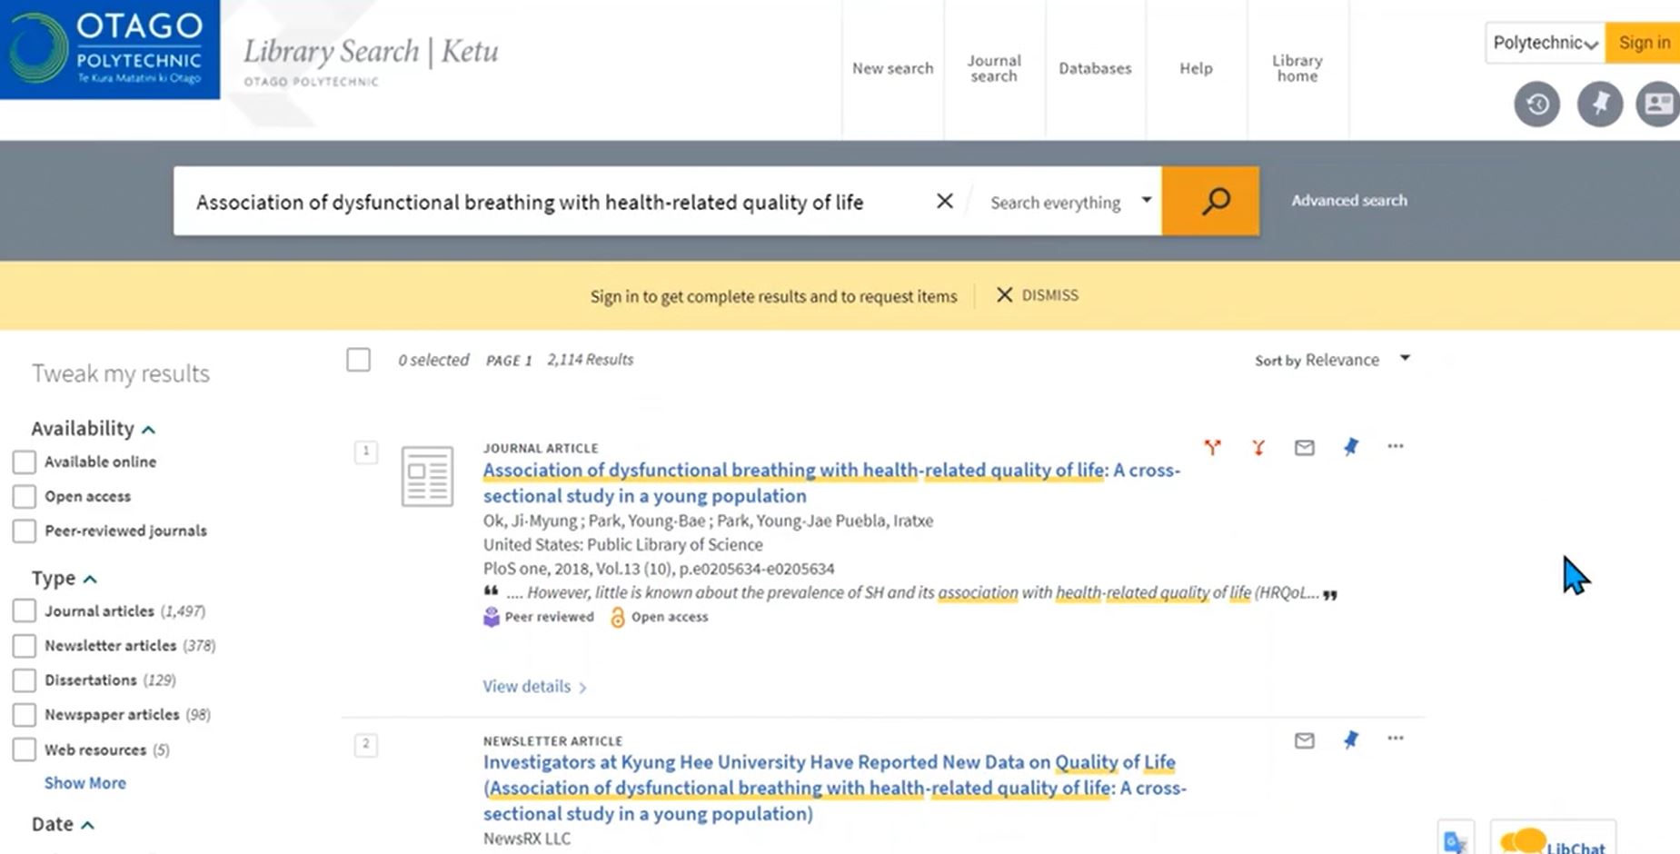Clear the search box with X icon
This screenshot has width=1680, height=854.
click(945, 201)
